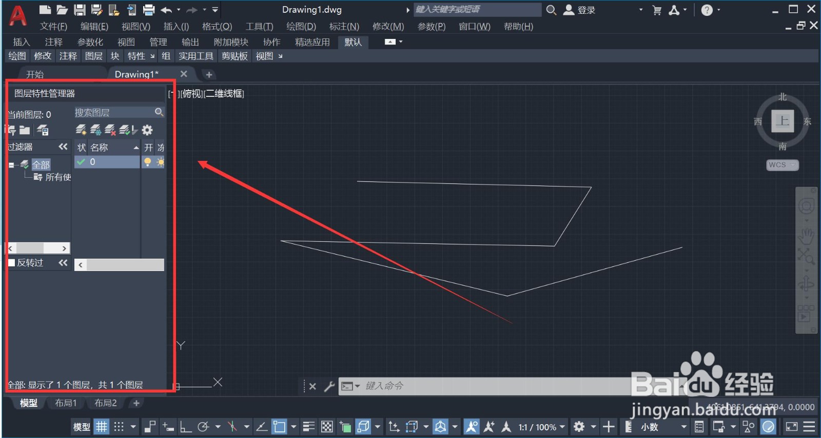Open status bar customization menu icon
This screenshot has width=821, height=438.
[x=809, y=426]
